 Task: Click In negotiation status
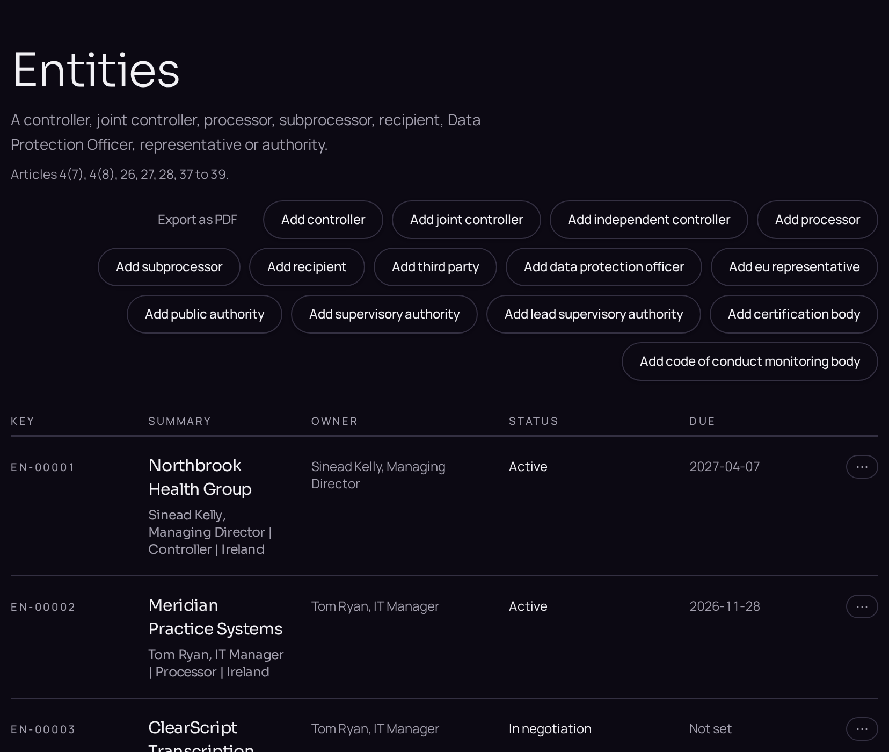pos(550,729)
